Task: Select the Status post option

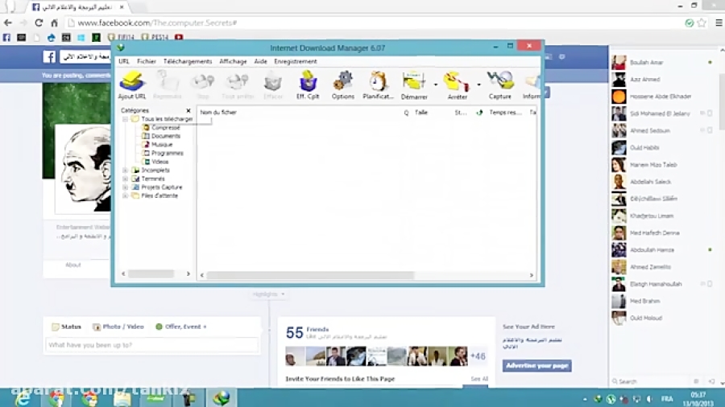Action: (x=66, y=327)
